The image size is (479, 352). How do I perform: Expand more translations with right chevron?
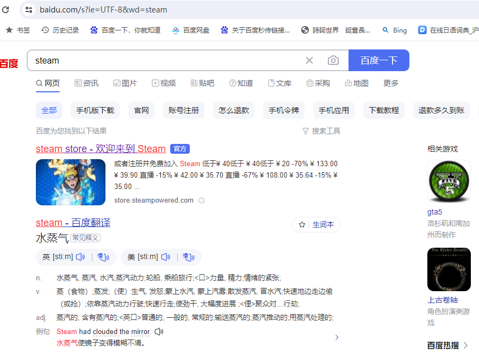337,337
